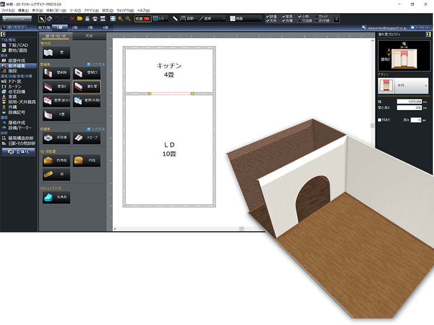Select the 円柱 round column tool
The width and height of the screenshot is (434, 325).
(86, 161)
